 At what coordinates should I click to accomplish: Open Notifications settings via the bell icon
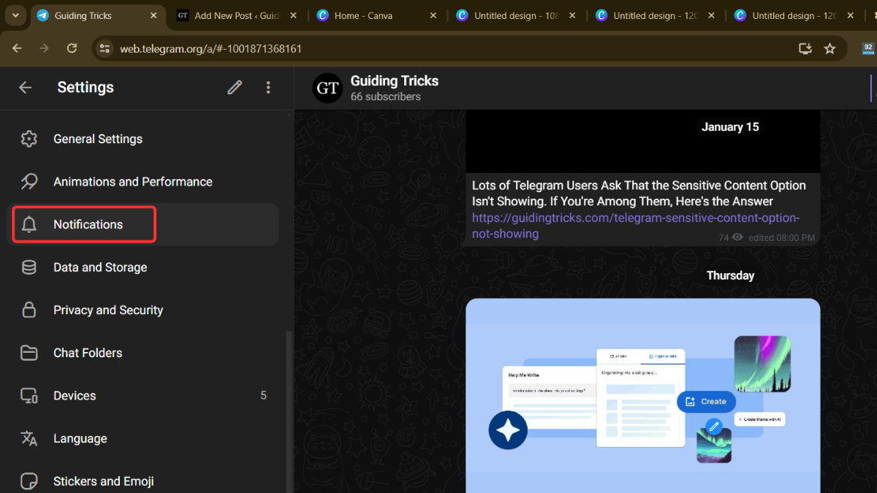tap(29, 224)
